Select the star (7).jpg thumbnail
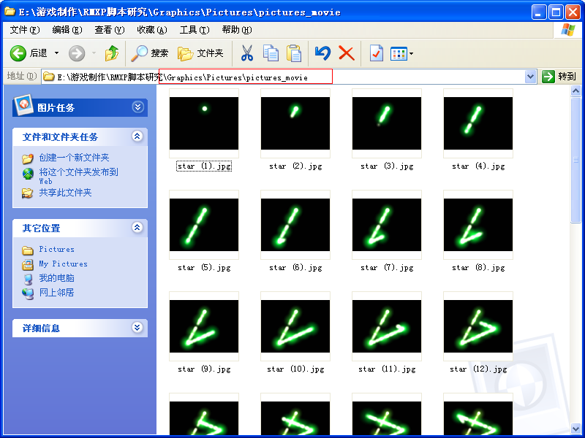Screen dimensions: 585x438 pos(387,225)
